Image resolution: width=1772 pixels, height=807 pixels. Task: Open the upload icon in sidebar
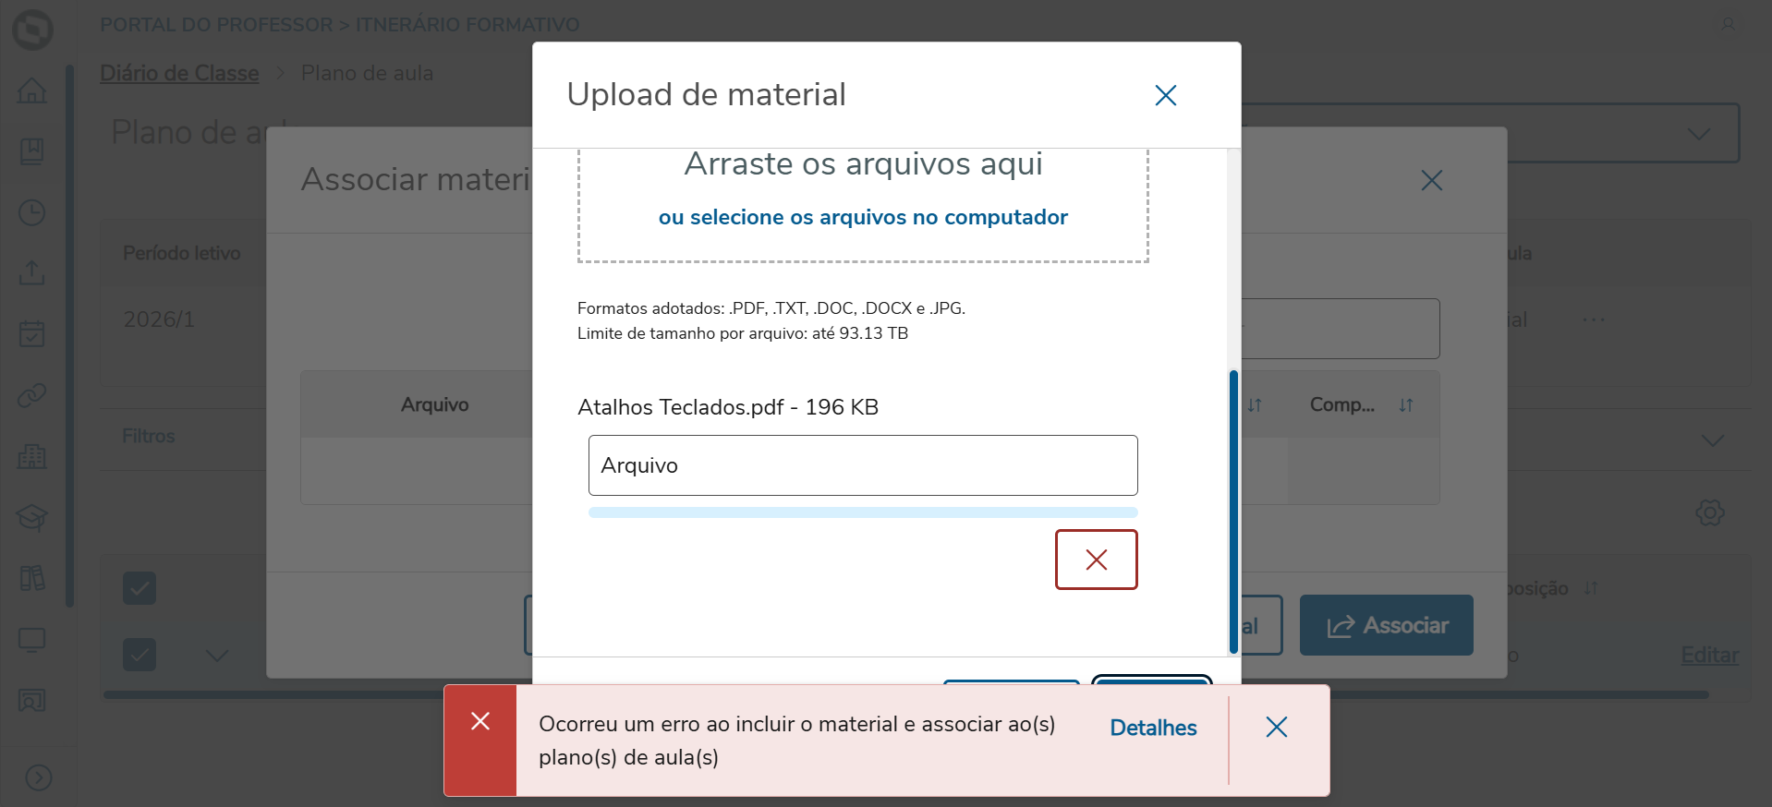(x=32, y=273)
